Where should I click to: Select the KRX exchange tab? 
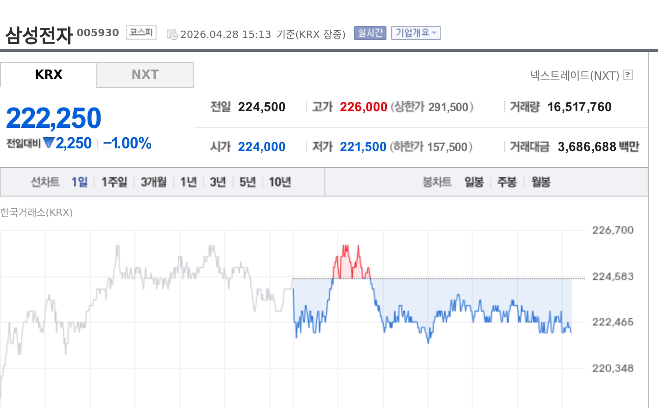[x=49, y=75]
